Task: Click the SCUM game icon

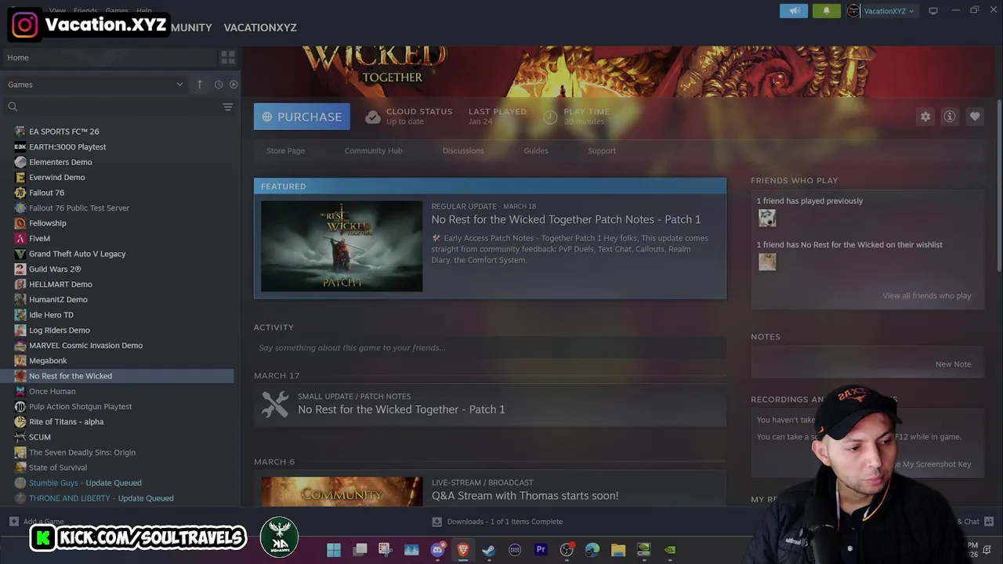Action: click(x=20, y=437)
